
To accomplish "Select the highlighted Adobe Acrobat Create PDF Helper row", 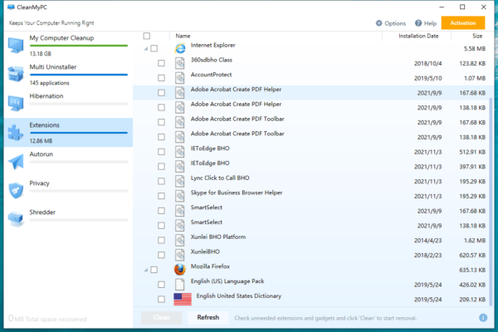I will pyautogui.click(x=311, y=92).
